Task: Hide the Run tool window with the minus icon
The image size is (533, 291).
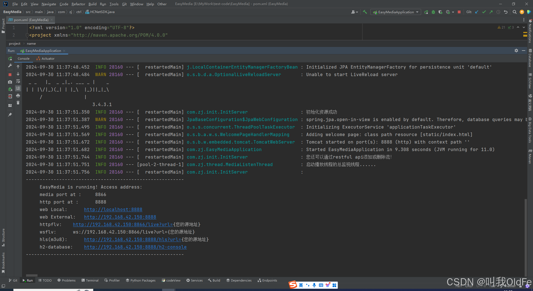Action: pos(524,51)
